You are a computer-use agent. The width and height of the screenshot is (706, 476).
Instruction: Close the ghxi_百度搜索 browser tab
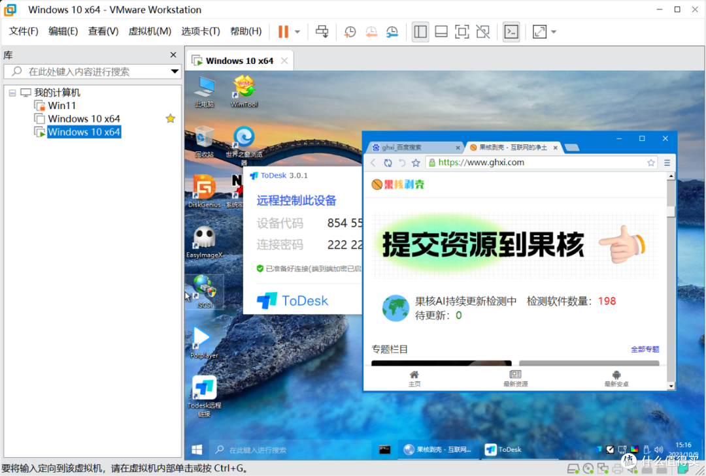click(x=458, y=148)
